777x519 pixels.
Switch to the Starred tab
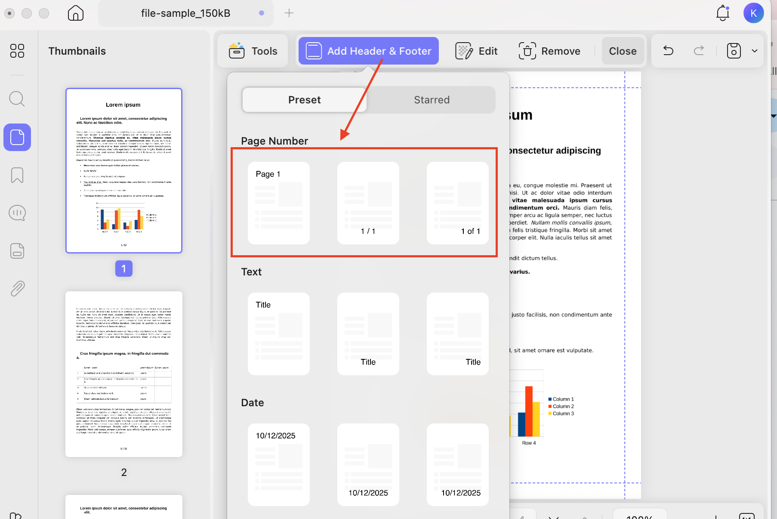point(432,99)
